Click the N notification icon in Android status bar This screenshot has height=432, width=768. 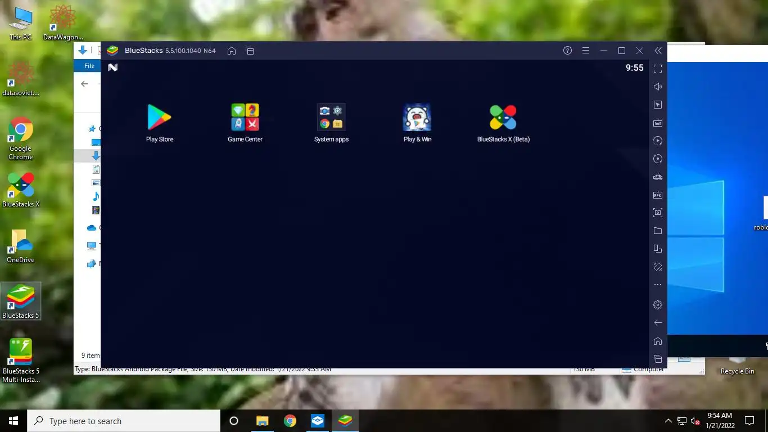click(112, 67)
